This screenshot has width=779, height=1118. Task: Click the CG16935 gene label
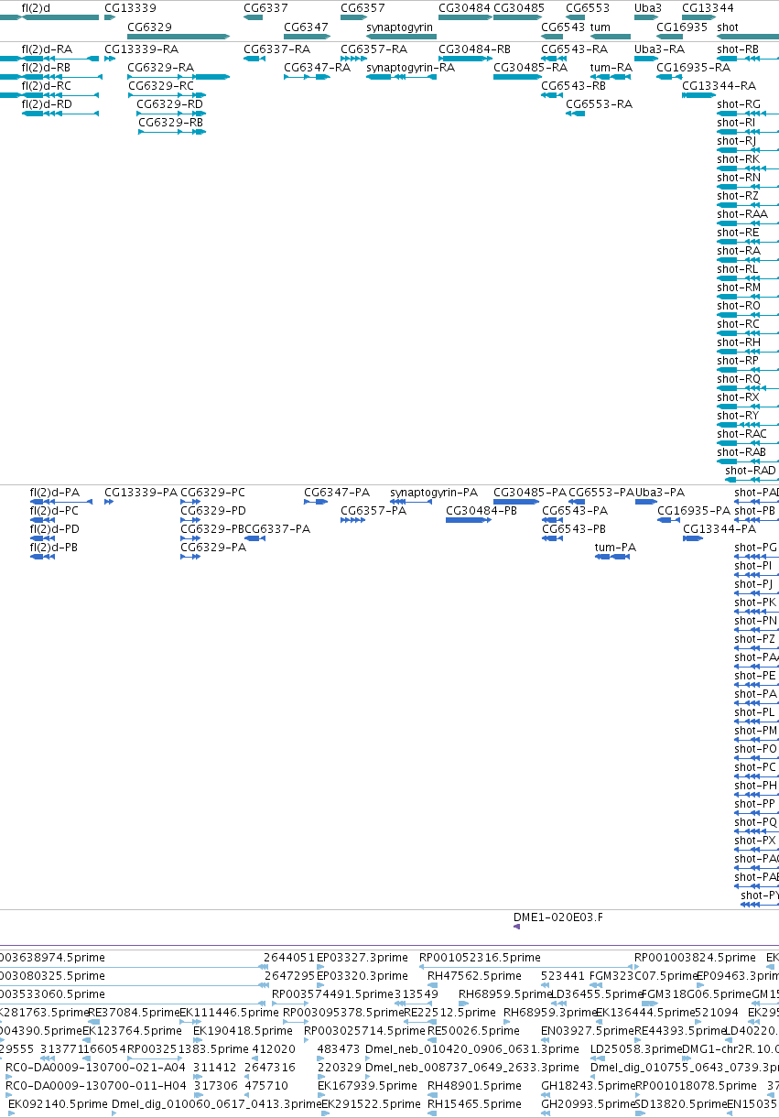pyautogui.click(x=682, y=27)
